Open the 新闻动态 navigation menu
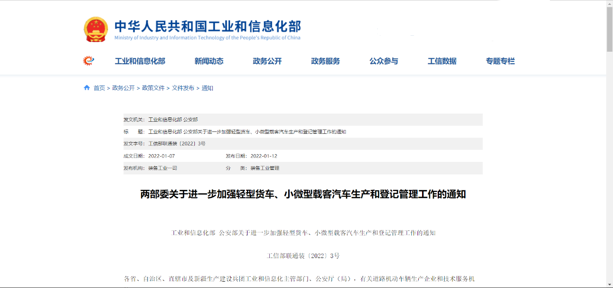 pos(210,61)
